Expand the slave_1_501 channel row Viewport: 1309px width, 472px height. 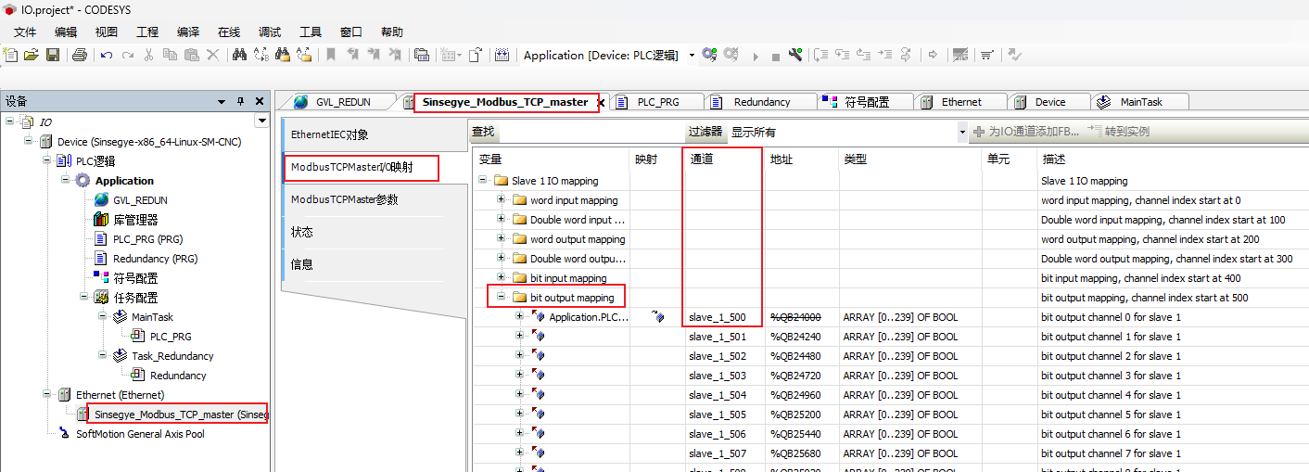click(x=520, y=337)
